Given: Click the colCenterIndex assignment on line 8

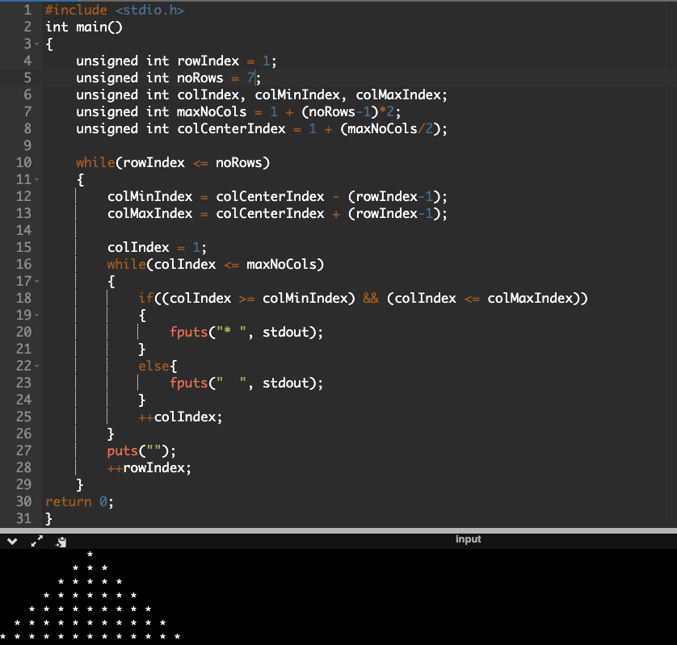Looking at the screenshot, I should click(x=262, y=128).
